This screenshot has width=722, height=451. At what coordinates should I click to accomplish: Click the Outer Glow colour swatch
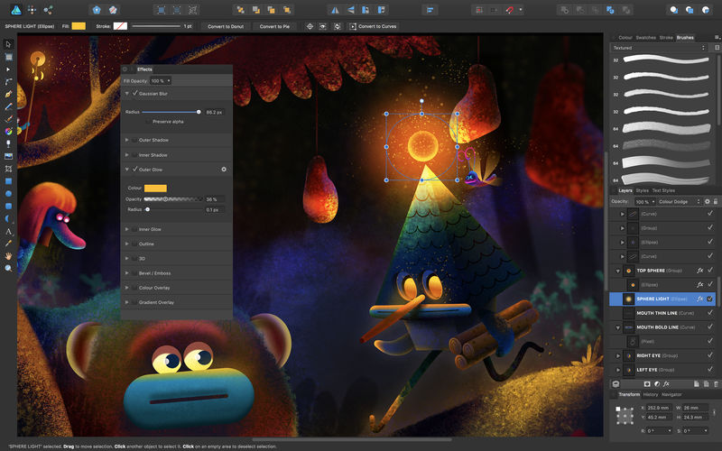[155, 188]
